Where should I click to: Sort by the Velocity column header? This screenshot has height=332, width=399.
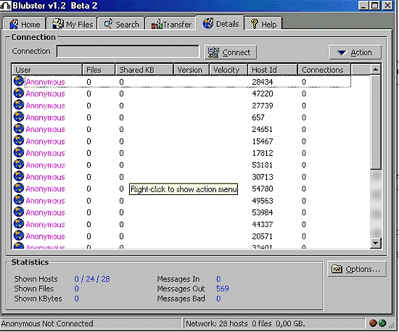(x=229, y=70)
